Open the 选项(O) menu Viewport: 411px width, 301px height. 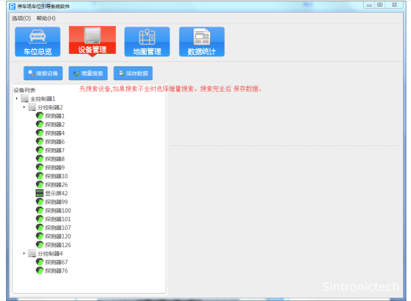click(x=21, y=18)
